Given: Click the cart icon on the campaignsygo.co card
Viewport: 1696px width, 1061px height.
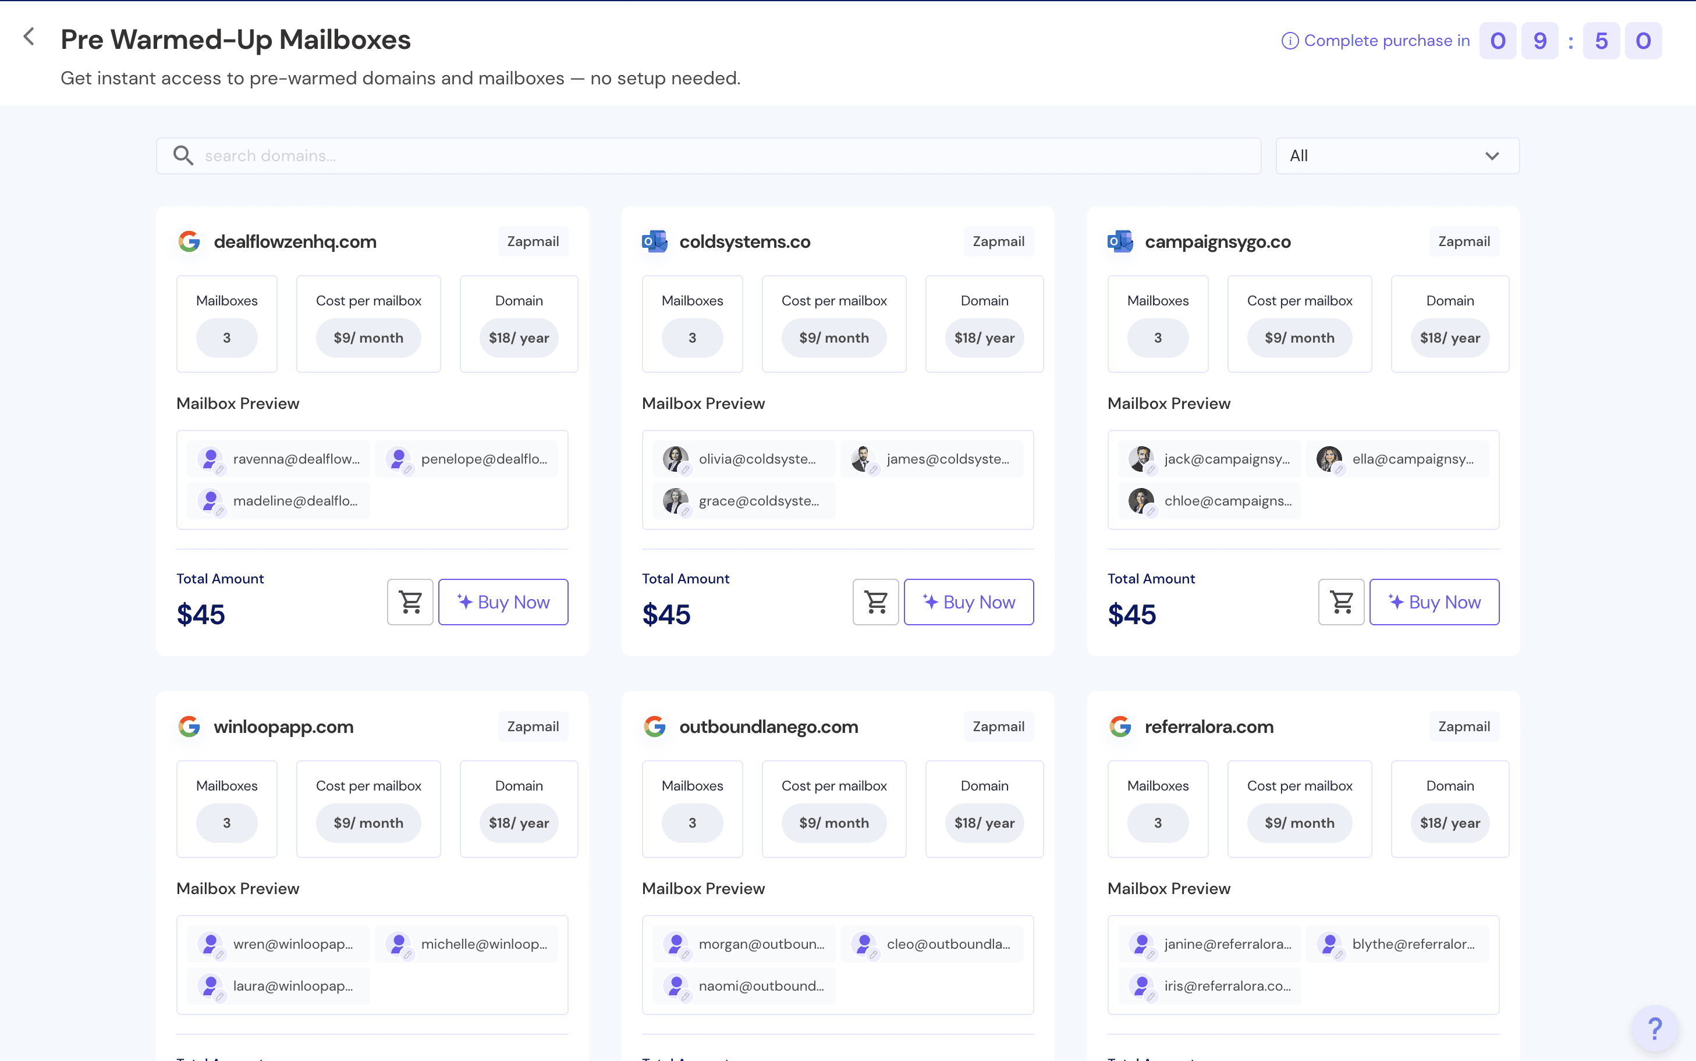Looking at the screenshot, I should click(x=1341, y=601).
